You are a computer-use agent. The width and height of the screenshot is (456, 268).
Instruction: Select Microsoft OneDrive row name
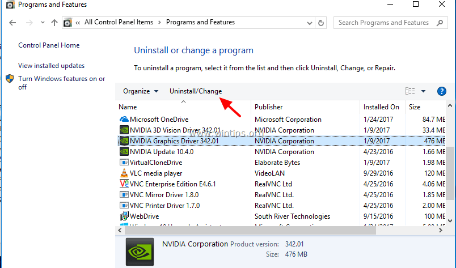(159, 120)
